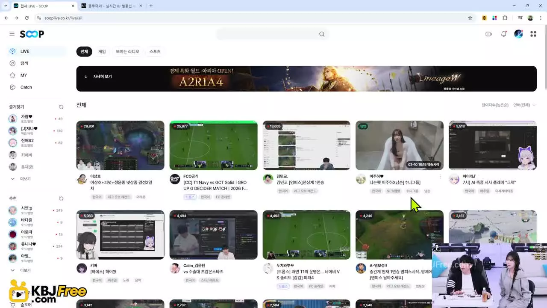Open FCO공식 channel avatar
The width and height of the screenshot is (547, 308).
pyautogui.click(x=175, y=179)
